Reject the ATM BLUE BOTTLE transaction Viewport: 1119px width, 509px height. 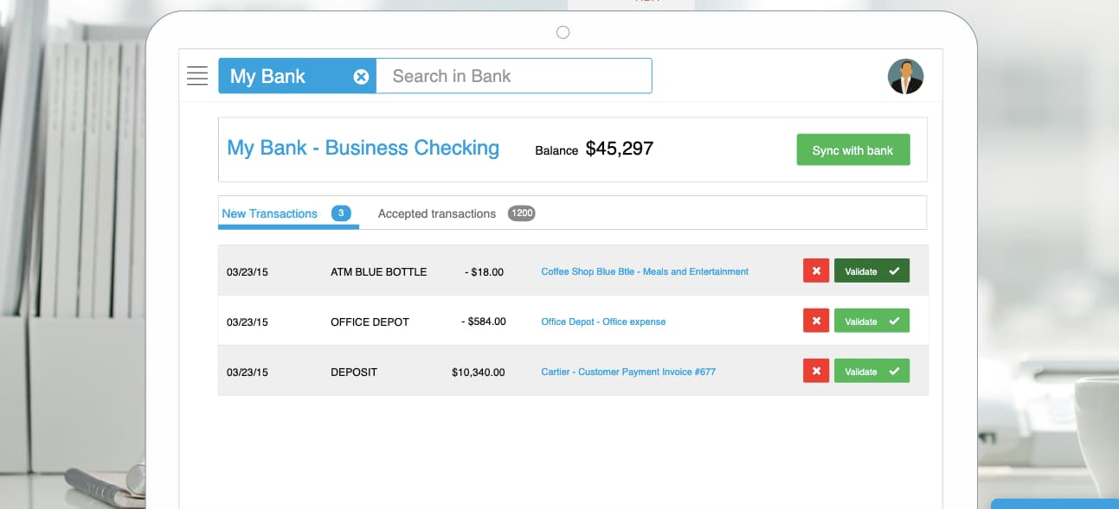point(815,271)
